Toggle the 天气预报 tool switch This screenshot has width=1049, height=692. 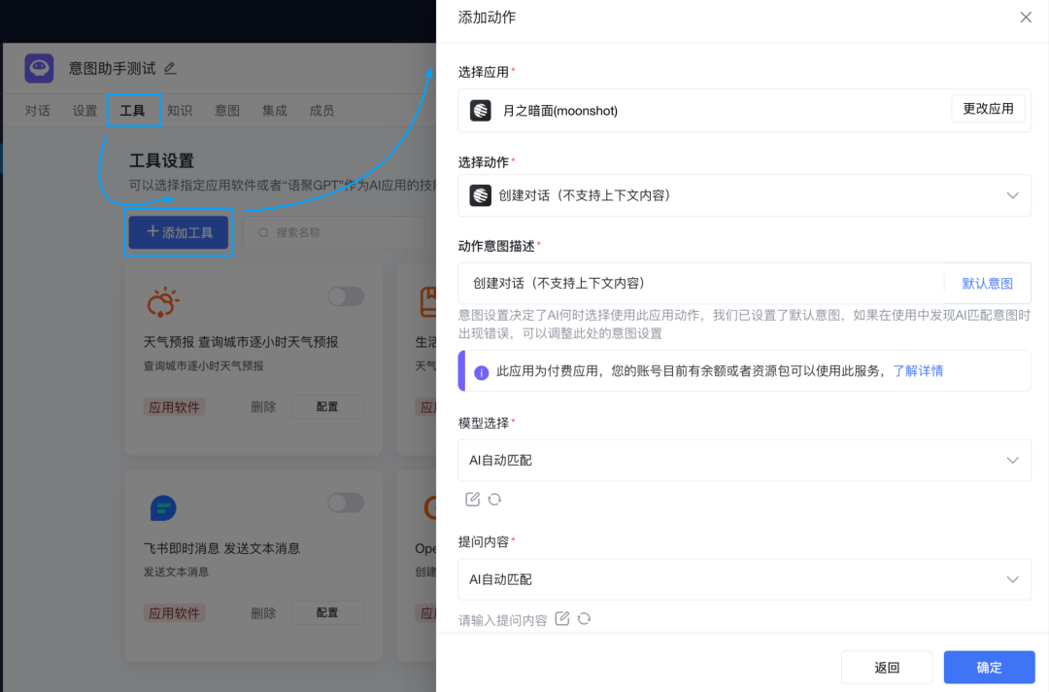346,296
